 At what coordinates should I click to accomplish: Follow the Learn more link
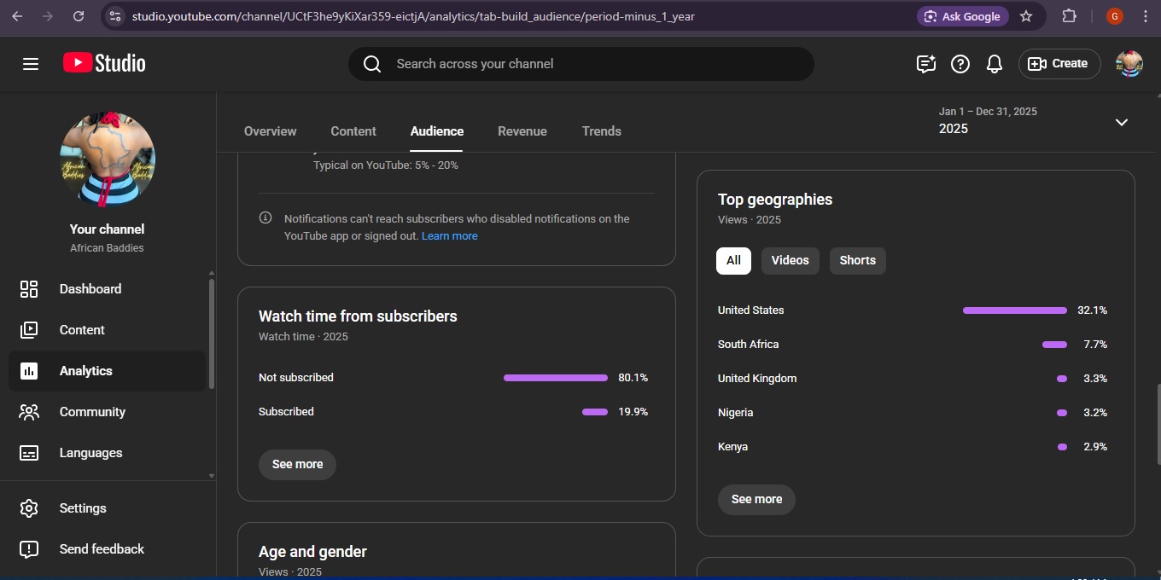point(449,236)
